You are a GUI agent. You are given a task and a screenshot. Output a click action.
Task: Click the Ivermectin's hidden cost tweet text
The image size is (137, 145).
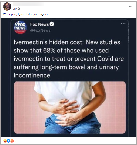click(69, 59)
